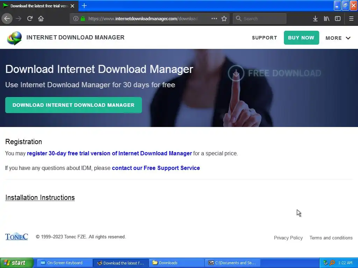Bookmark this page with the star icon

click(224, 18)
